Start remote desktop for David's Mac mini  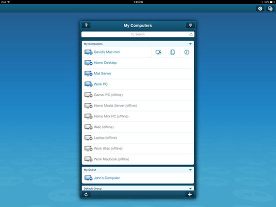point(158,52)
